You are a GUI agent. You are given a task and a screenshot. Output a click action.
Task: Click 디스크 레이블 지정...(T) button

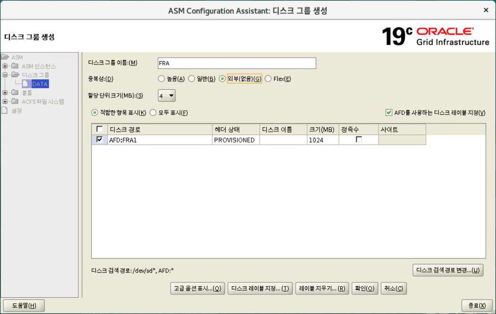[x=260, y=288]
